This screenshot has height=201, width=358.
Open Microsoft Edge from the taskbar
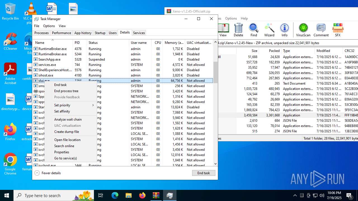(x=115, y=195)
